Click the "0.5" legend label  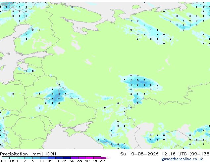[12, 161]
